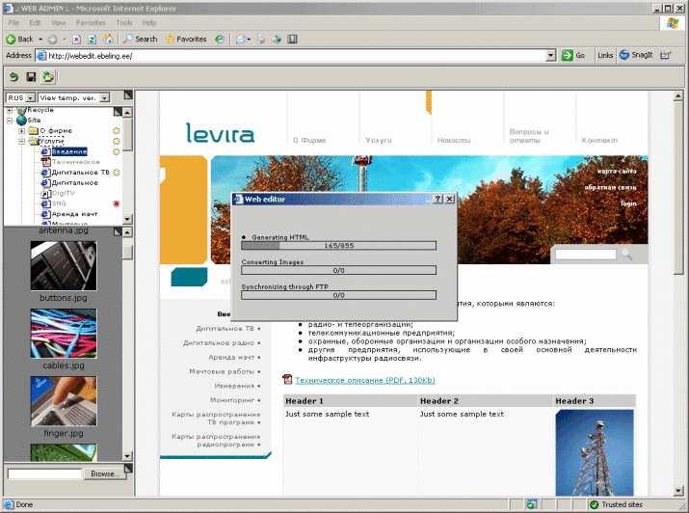Click the corner icon of the image gallery panel
Screen dimensions: 689x513
click(118, 231)
